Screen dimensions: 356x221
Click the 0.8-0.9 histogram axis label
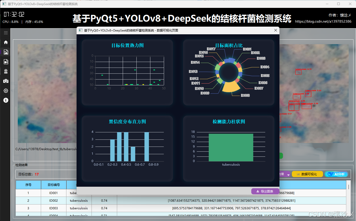[x=153, y=165]
